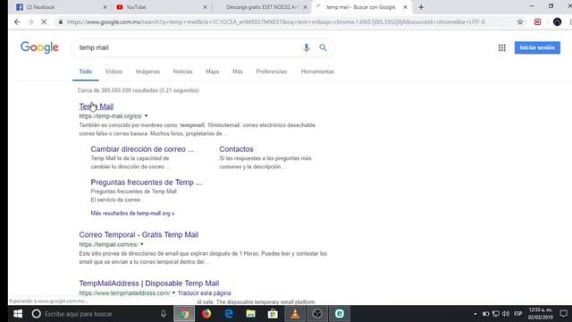572x322 pixels.
Task: Open the Google apps grid
Action: 502,47
